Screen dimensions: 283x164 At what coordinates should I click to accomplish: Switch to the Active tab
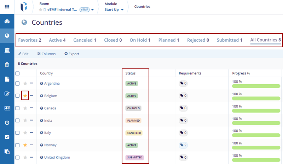click(57, 40)
